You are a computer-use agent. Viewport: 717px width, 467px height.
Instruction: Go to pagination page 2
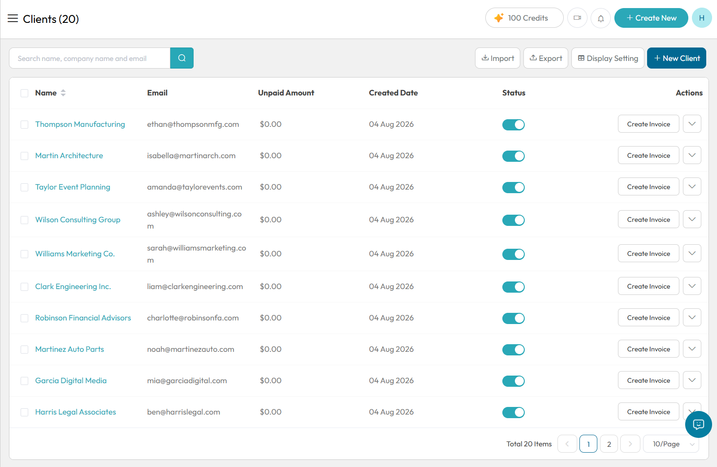[609, 444]
